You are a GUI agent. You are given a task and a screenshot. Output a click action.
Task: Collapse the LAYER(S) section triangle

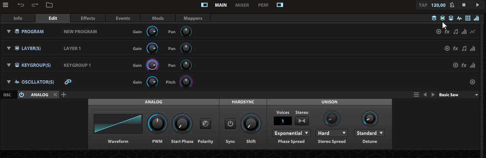point(9,48)
